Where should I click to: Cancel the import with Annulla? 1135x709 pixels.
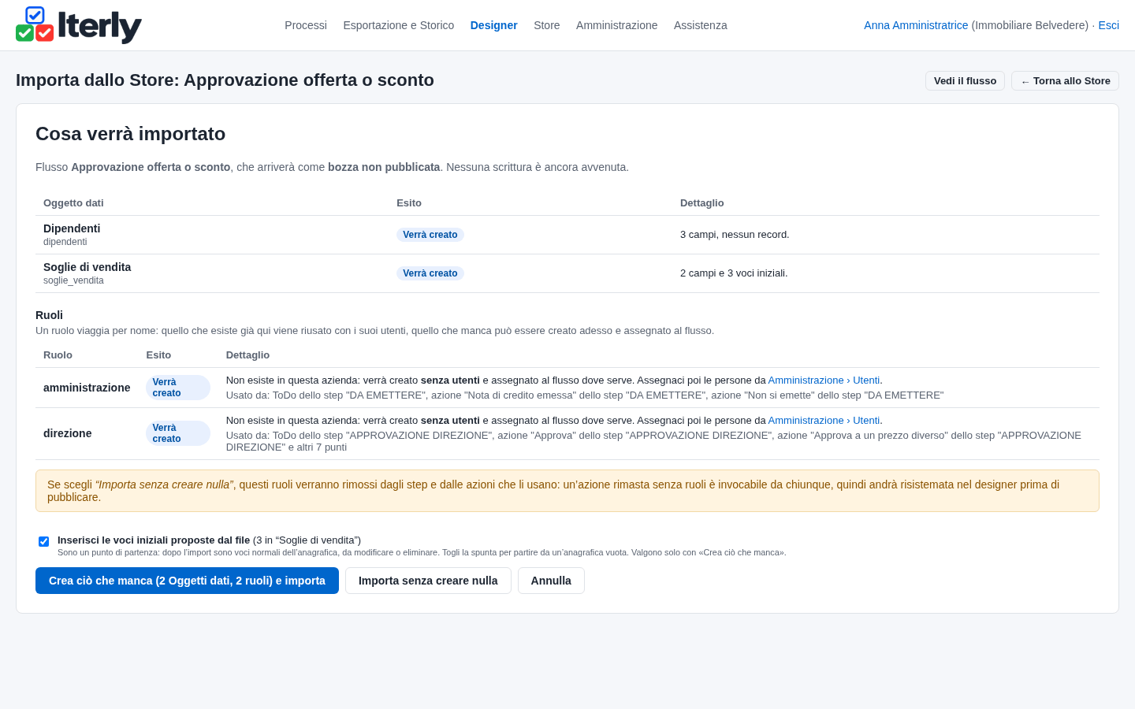551,581
